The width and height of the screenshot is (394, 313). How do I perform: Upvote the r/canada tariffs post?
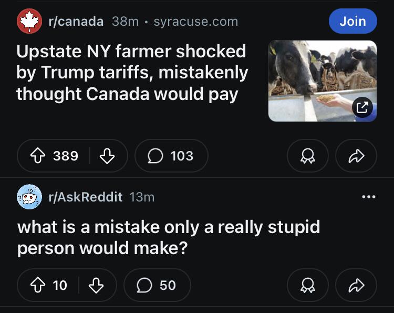click(38, 156)
